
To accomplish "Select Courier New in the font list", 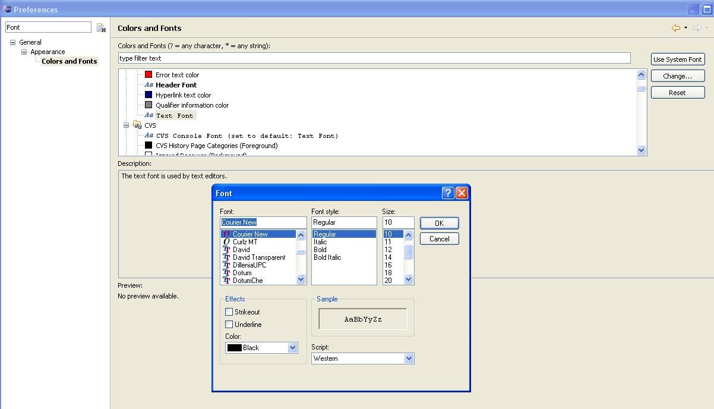I will tap(258, 234).
